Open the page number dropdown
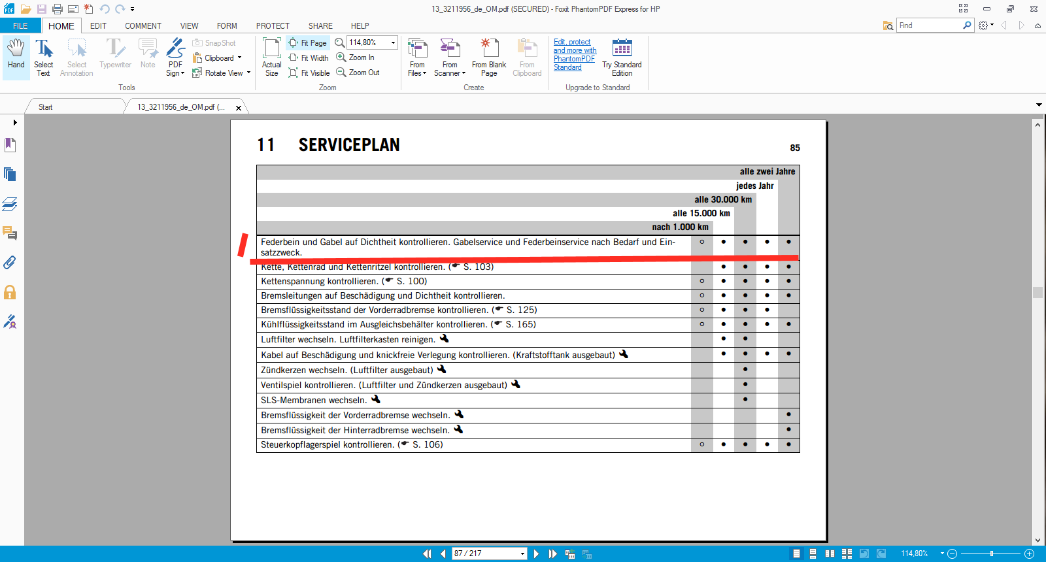Screen dimensions: 1046x562 click(x=522, y=554)
